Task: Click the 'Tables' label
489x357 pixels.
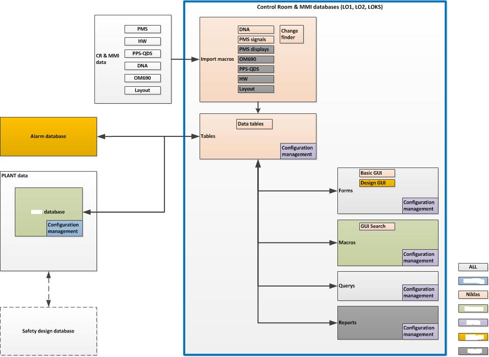Action: [x=208, y=136]
